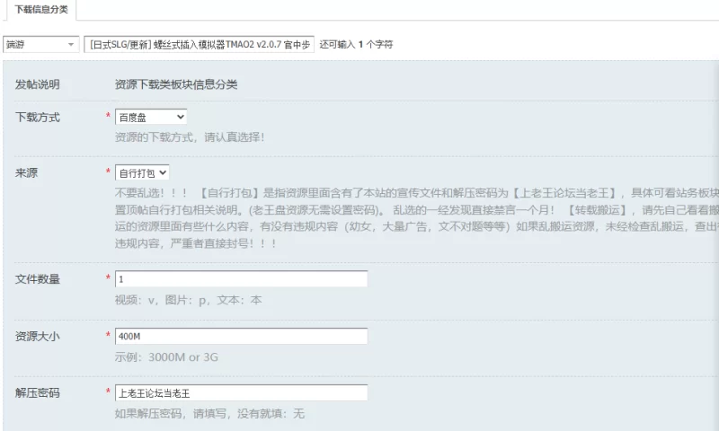Screen dimensions: 719x431
Task: Focus the 解压密码 input field
Action: pos(241,393)
